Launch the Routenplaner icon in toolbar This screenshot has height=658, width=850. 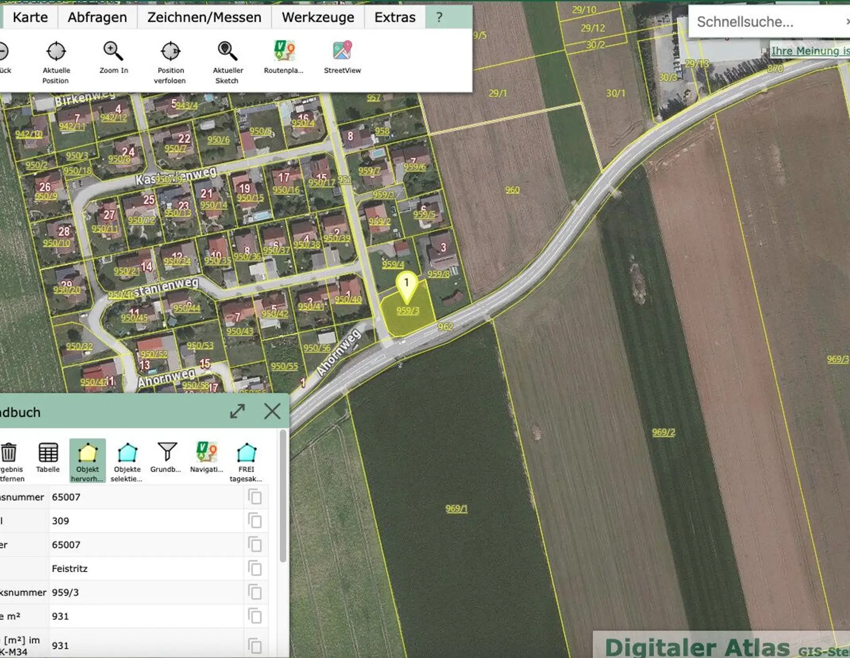tap(284, 50)
